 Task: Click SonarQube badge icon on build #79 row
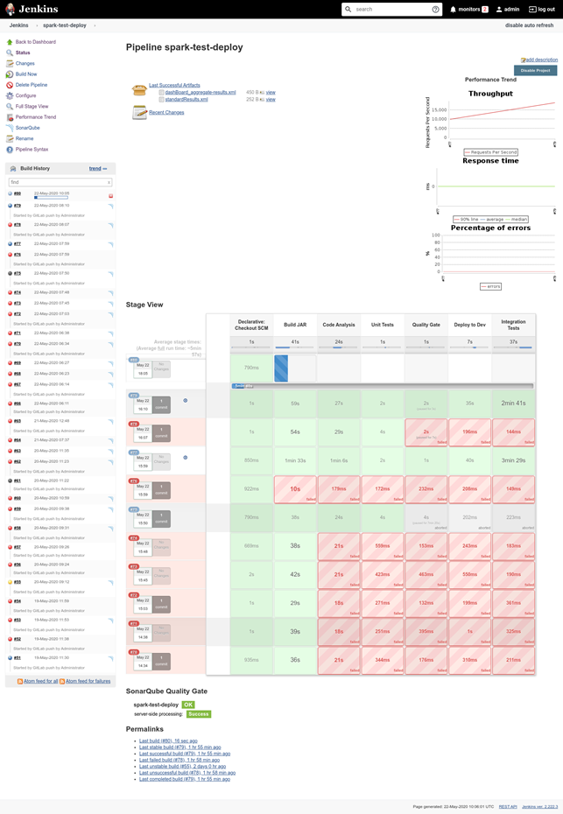pyautogui.click(x=110, y=206)
